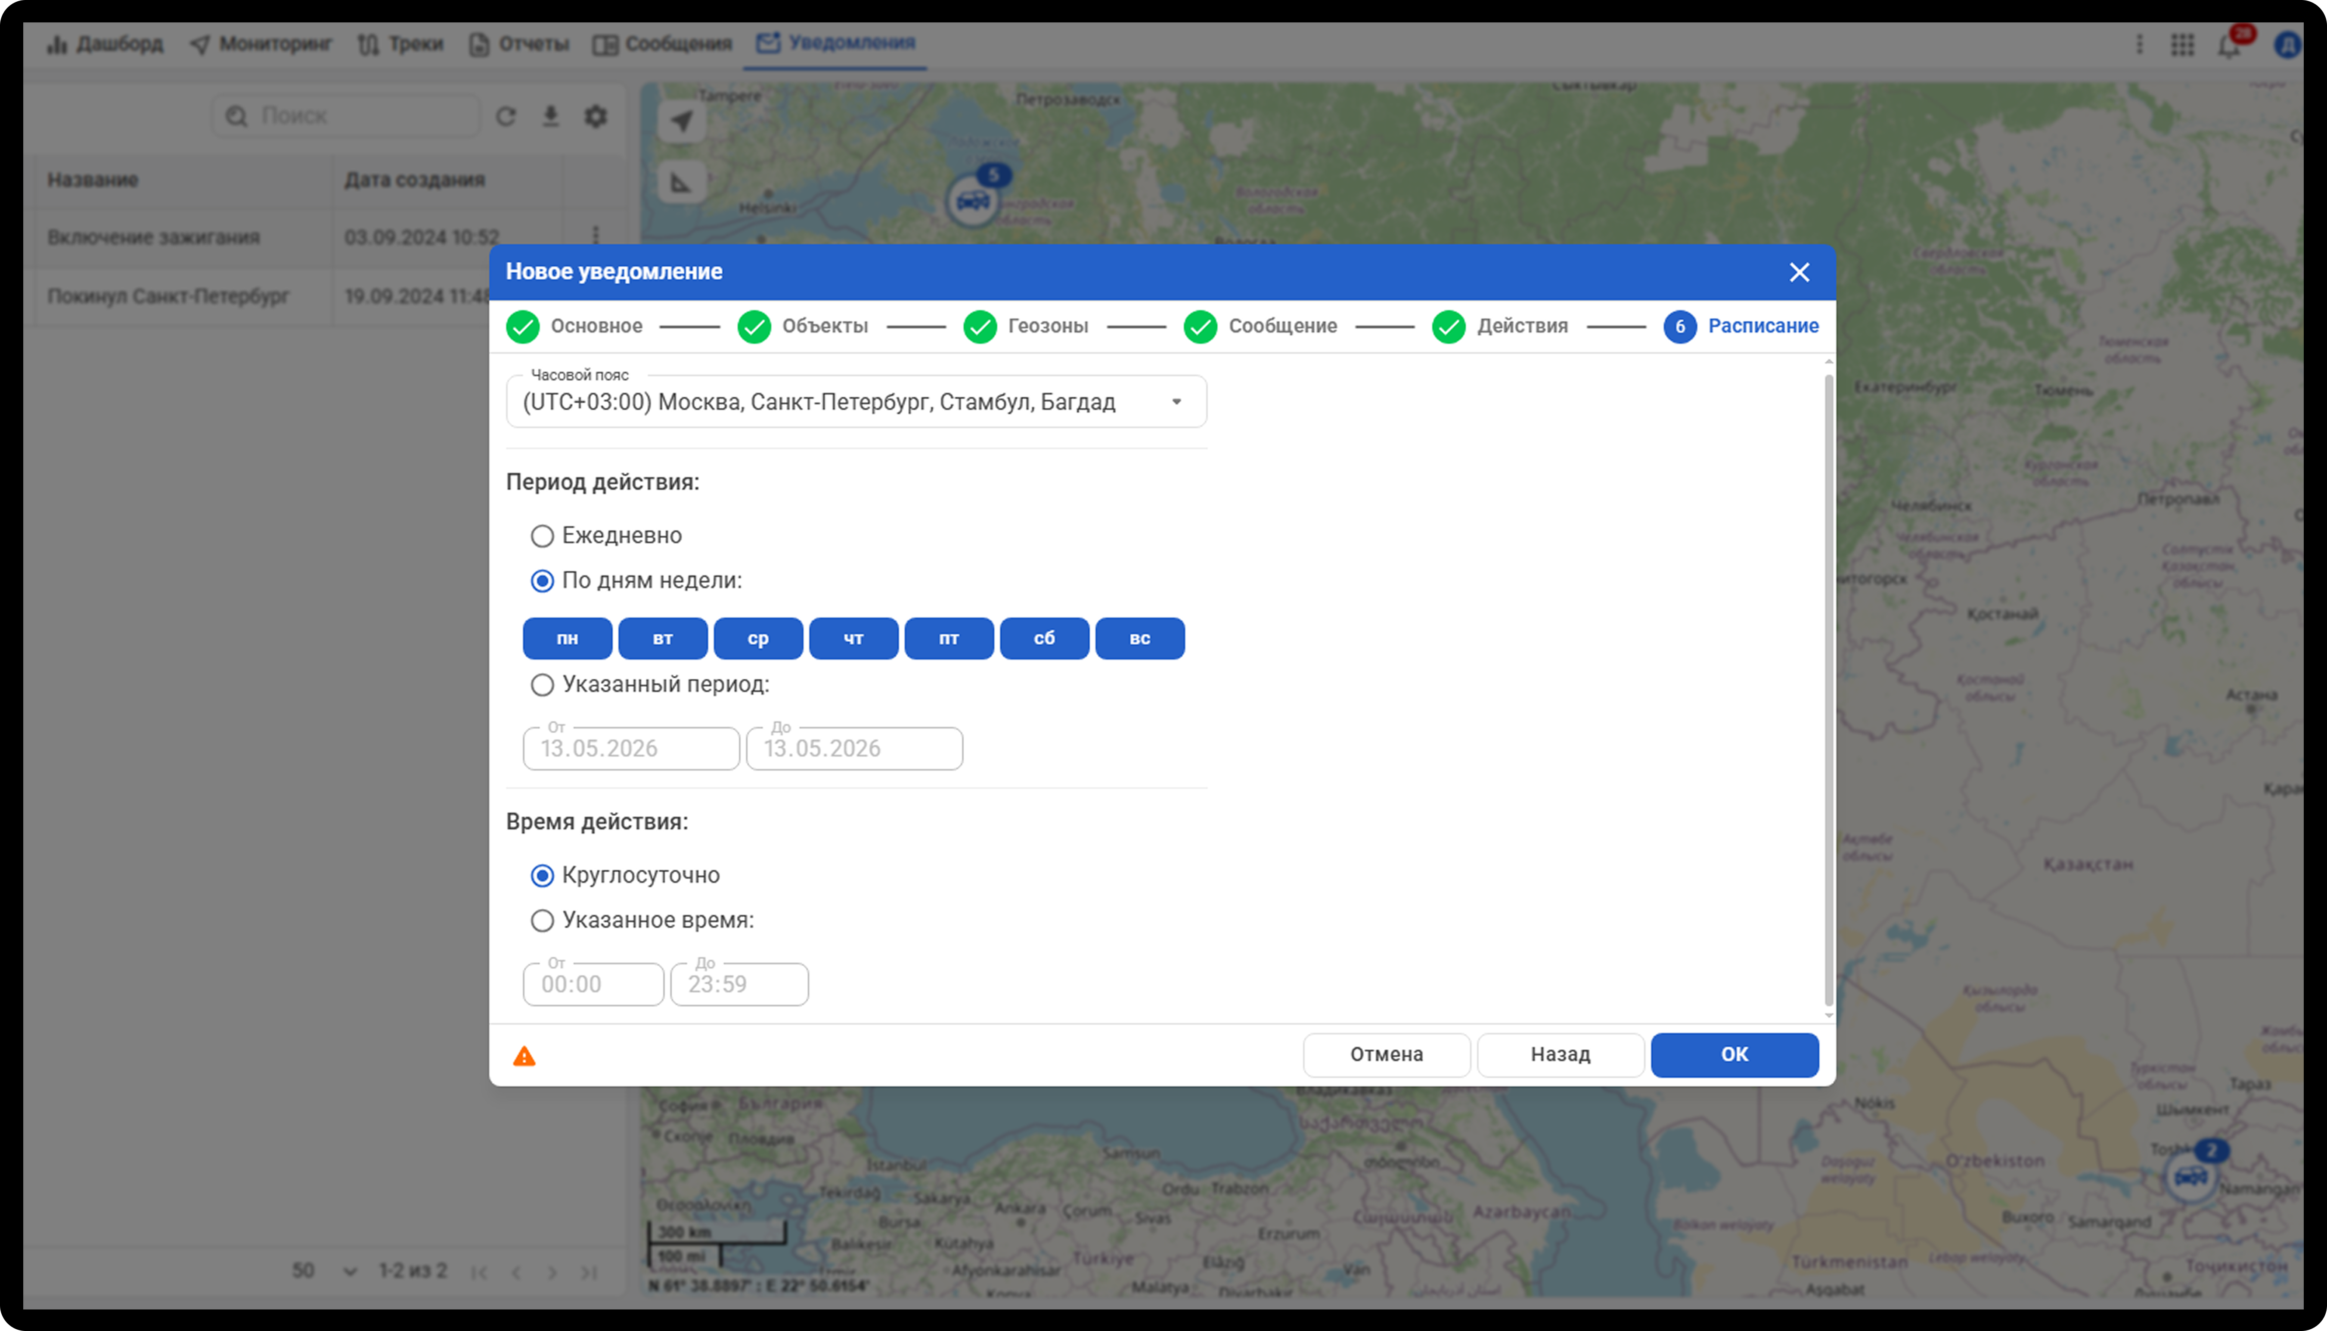This screenshot has height=1331, width=2327.
Task: Open the Отчеты menu item
Action: point(518,44)
